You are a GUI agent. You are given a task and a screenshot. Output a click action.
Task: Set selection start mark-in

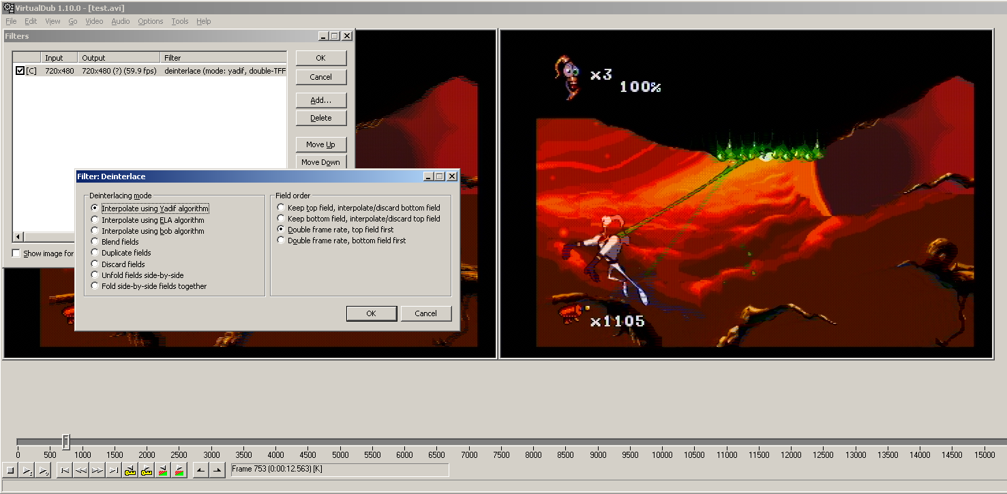(x=201, y=470)
